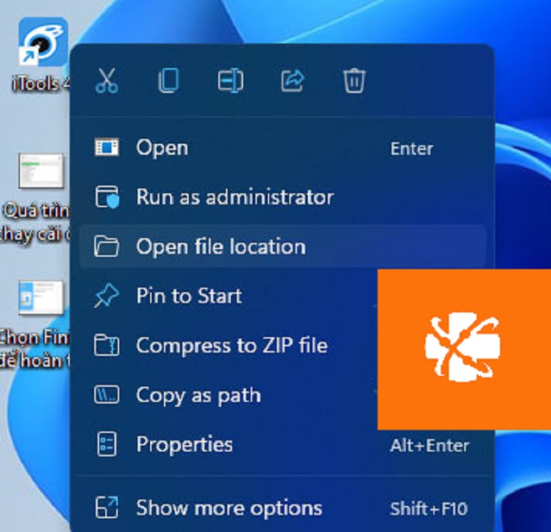Select Open file location
This screenshot has height=532, width=551.
[282, 246]
